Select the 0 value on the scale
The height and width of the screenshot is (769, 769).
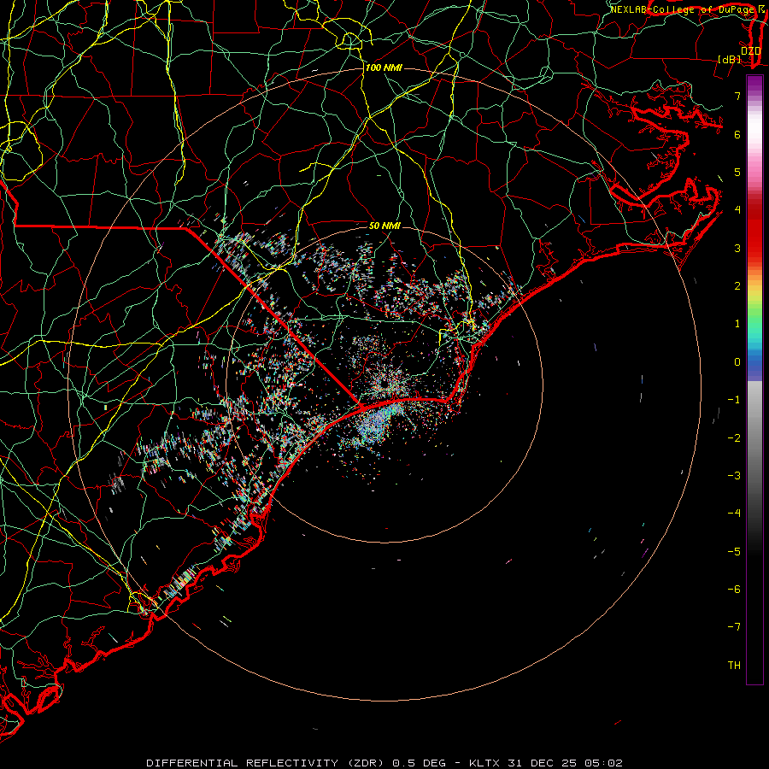coord(737,362)
